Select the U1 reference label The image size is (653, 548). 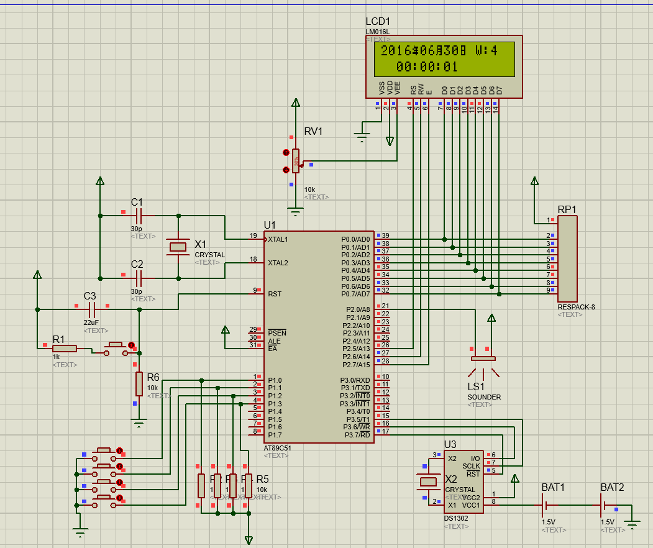[x=270, y=225]
